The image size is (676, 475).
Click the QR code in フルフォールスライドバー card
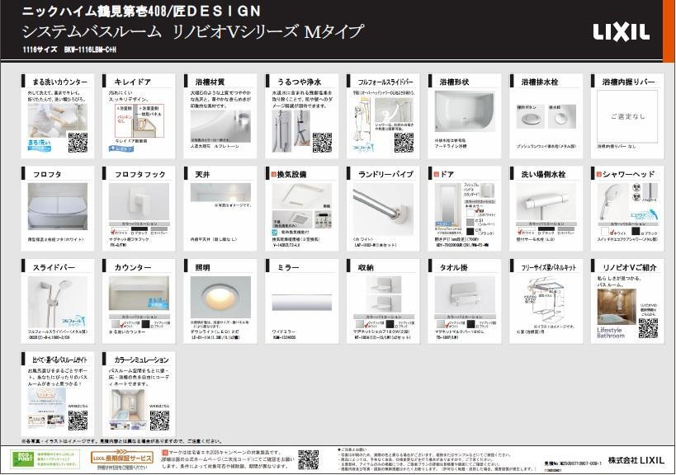(404, 143)
